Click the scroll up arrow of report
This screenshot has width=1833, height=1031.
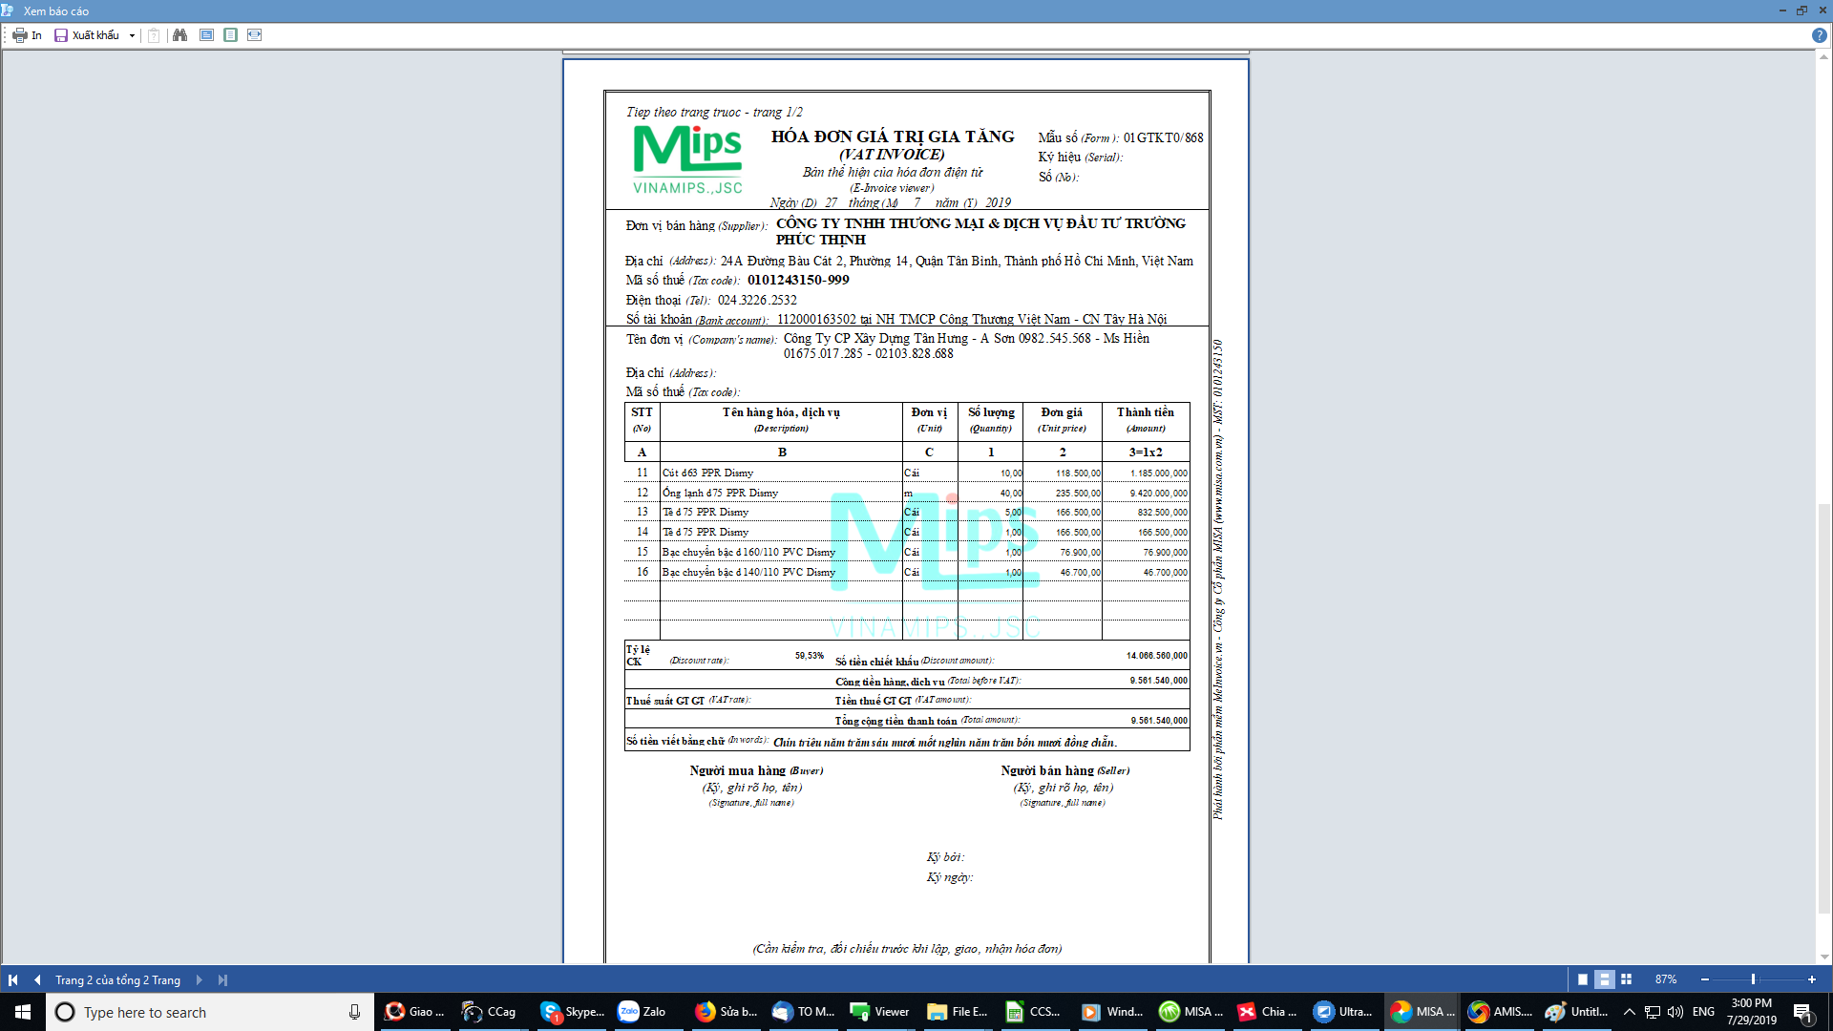pos(1823,57)
